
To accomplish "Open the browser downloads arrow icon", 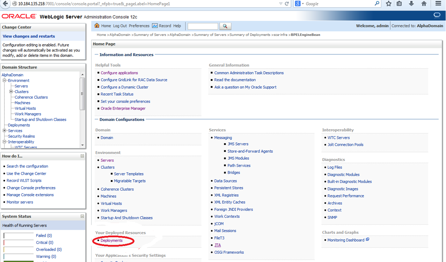I will (411, 3).
